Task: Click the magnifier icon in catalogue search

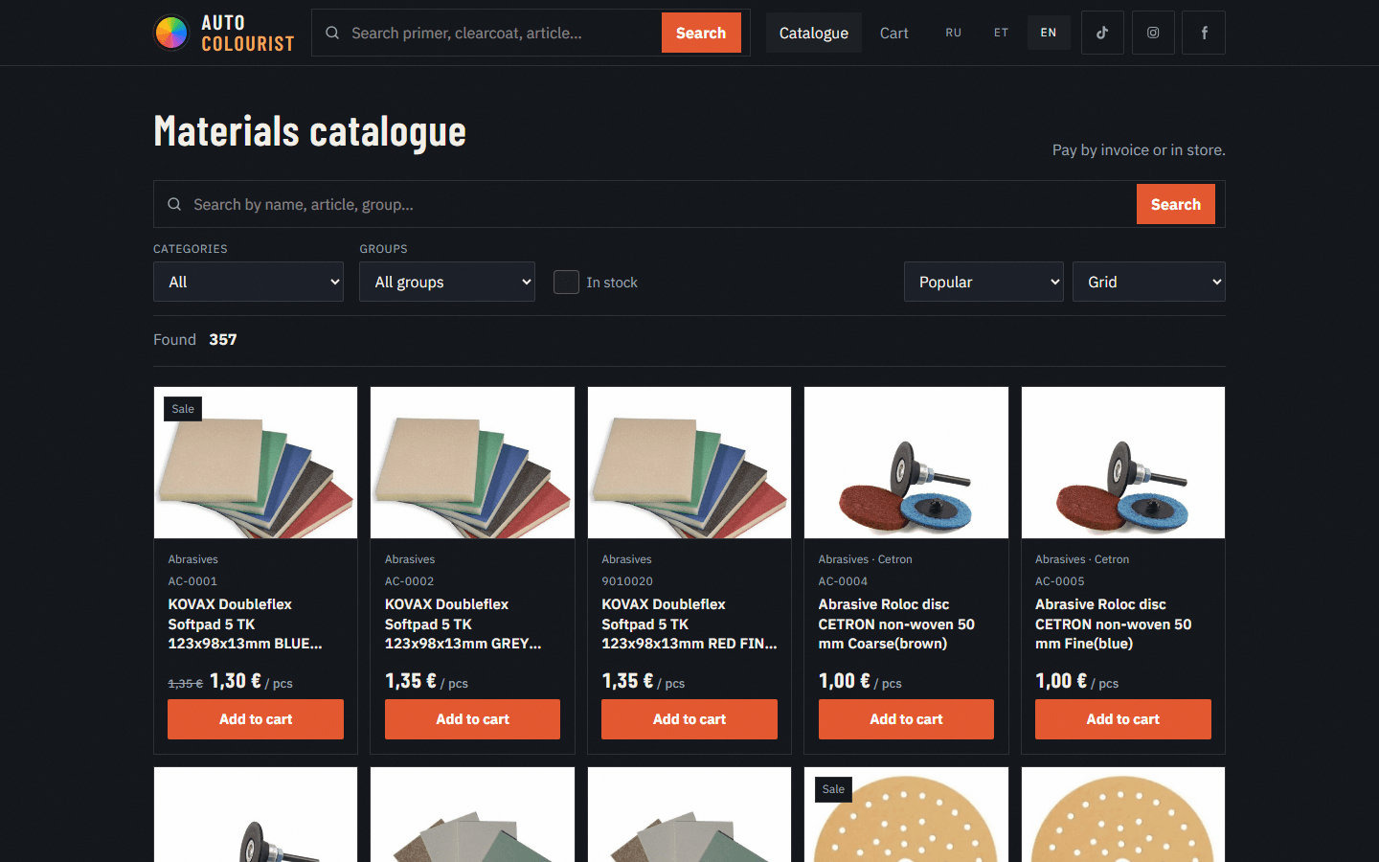Action: (174, 204)
